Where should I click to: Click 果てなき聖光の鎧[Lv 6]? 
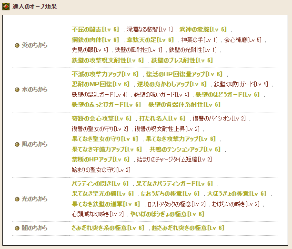pyautogui.click(x=103, y=194)
